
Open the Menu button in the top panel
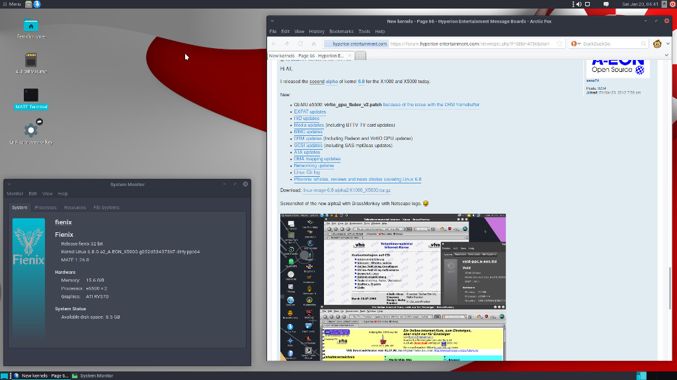[x=12, y=5]
